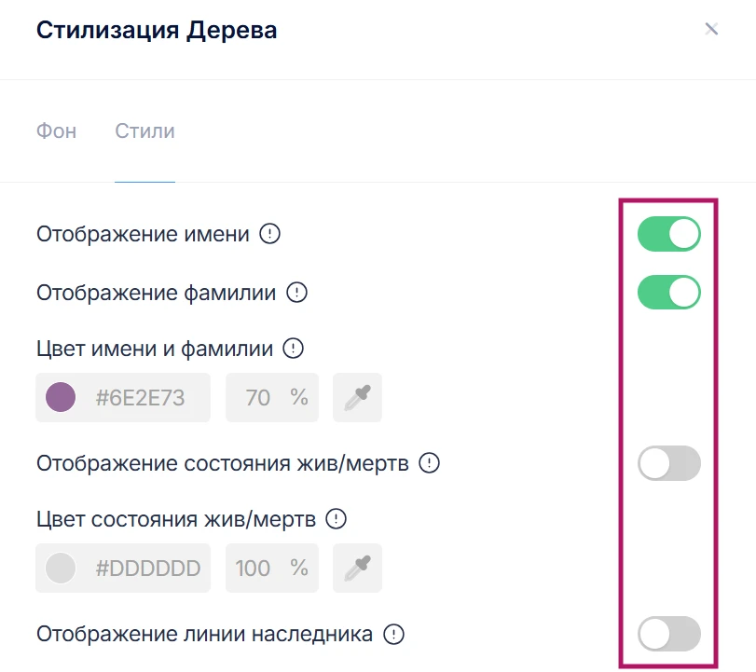Disable the Отображение имени toggle
Viewport: 756px width, 672px height.
pyautogui.click(x=668, y=235)
